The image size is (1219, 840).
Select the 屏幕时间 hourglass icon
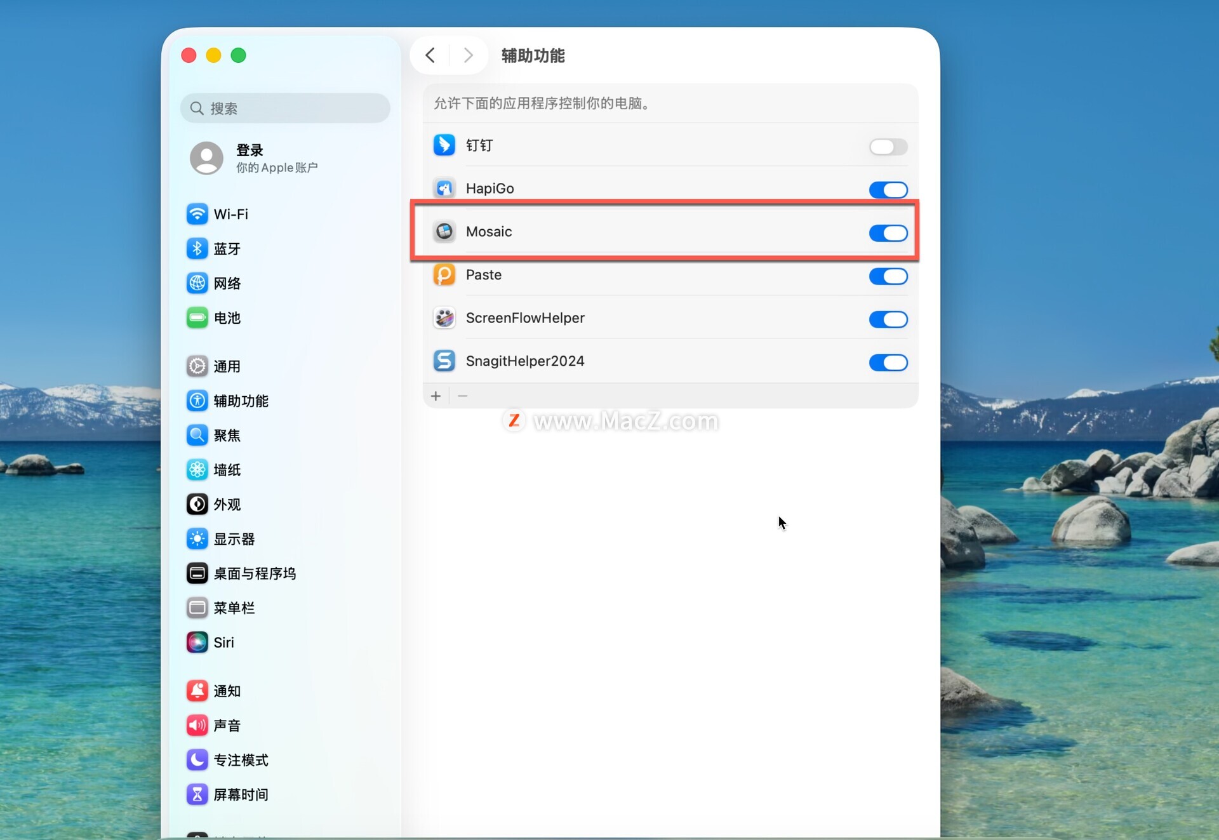tap(197, 794)
